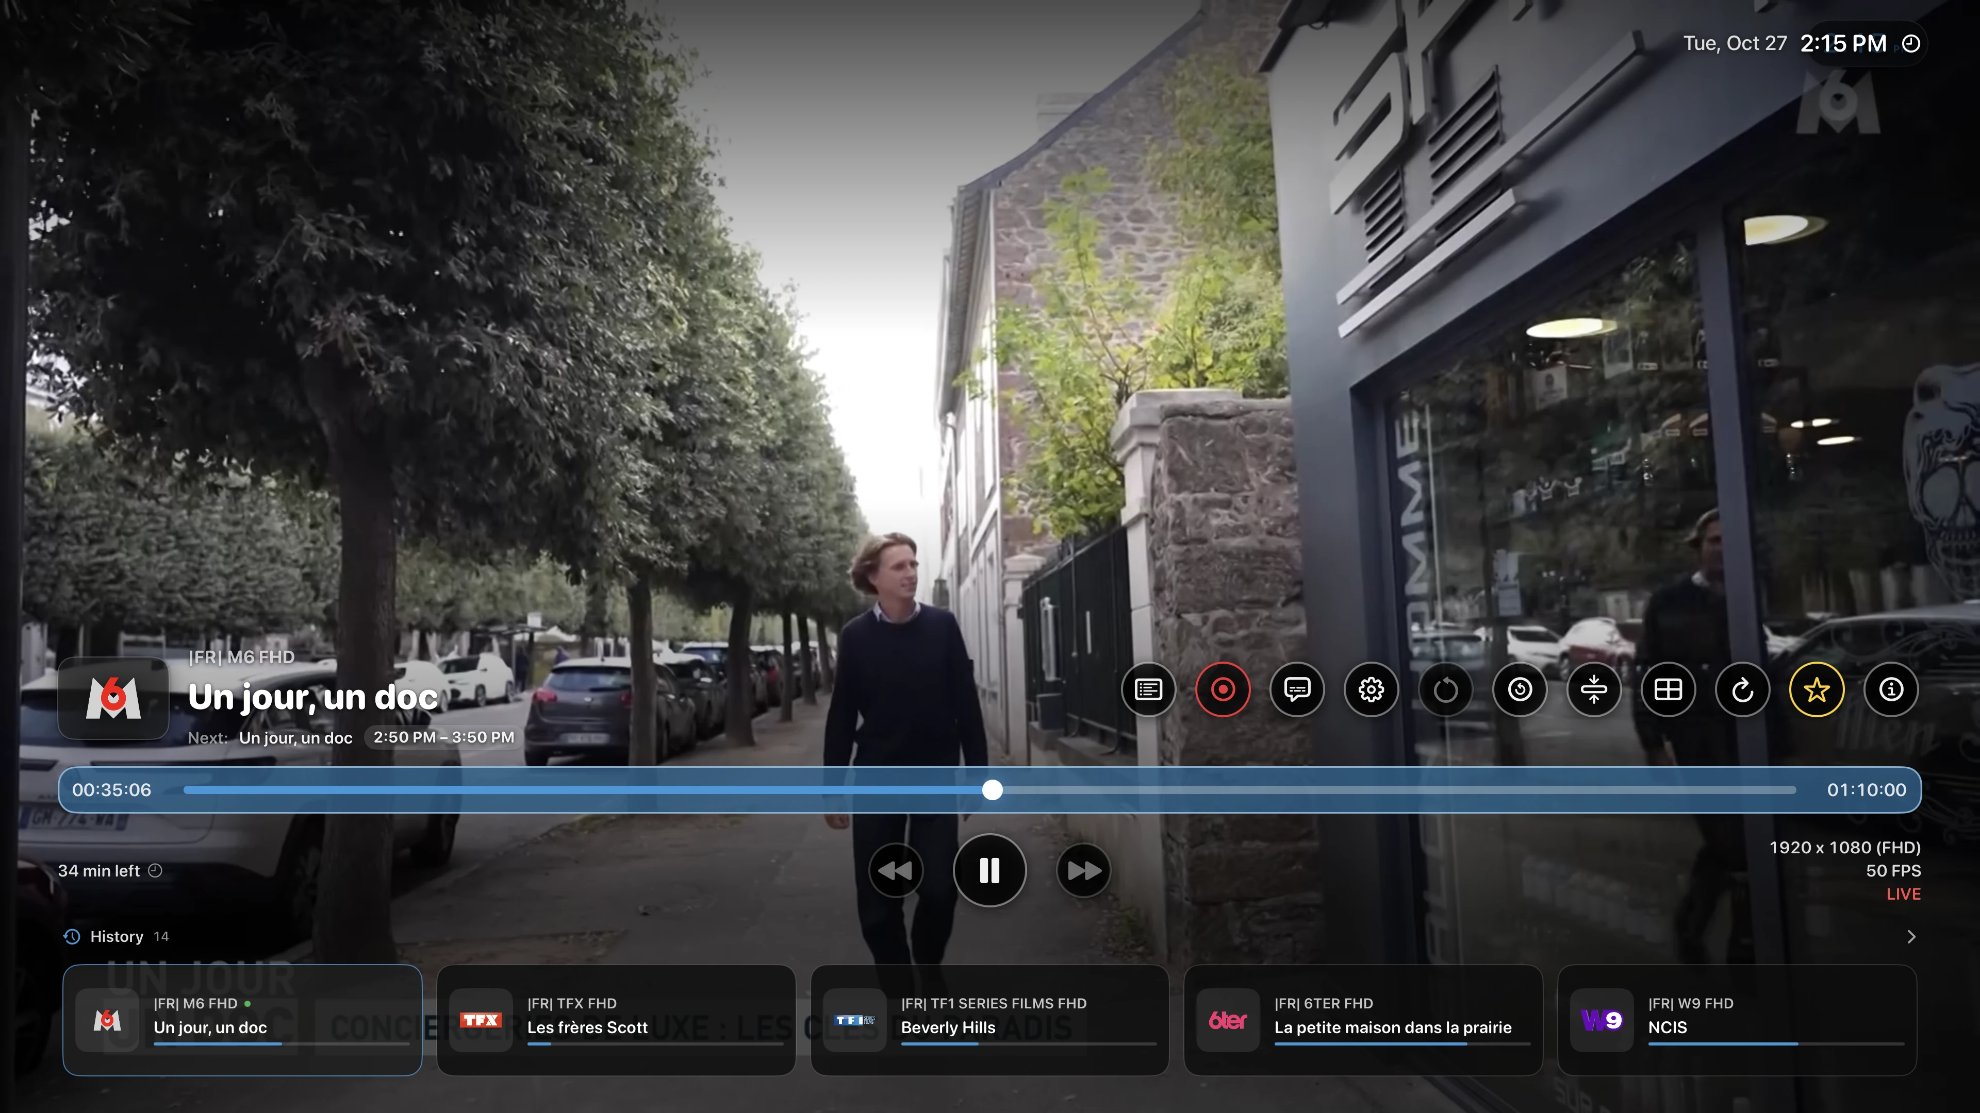The image size is (1980, 1113).
Task: Click the dimmed counterclockwise restart arrow
Action: click(x=1446, y=690)
